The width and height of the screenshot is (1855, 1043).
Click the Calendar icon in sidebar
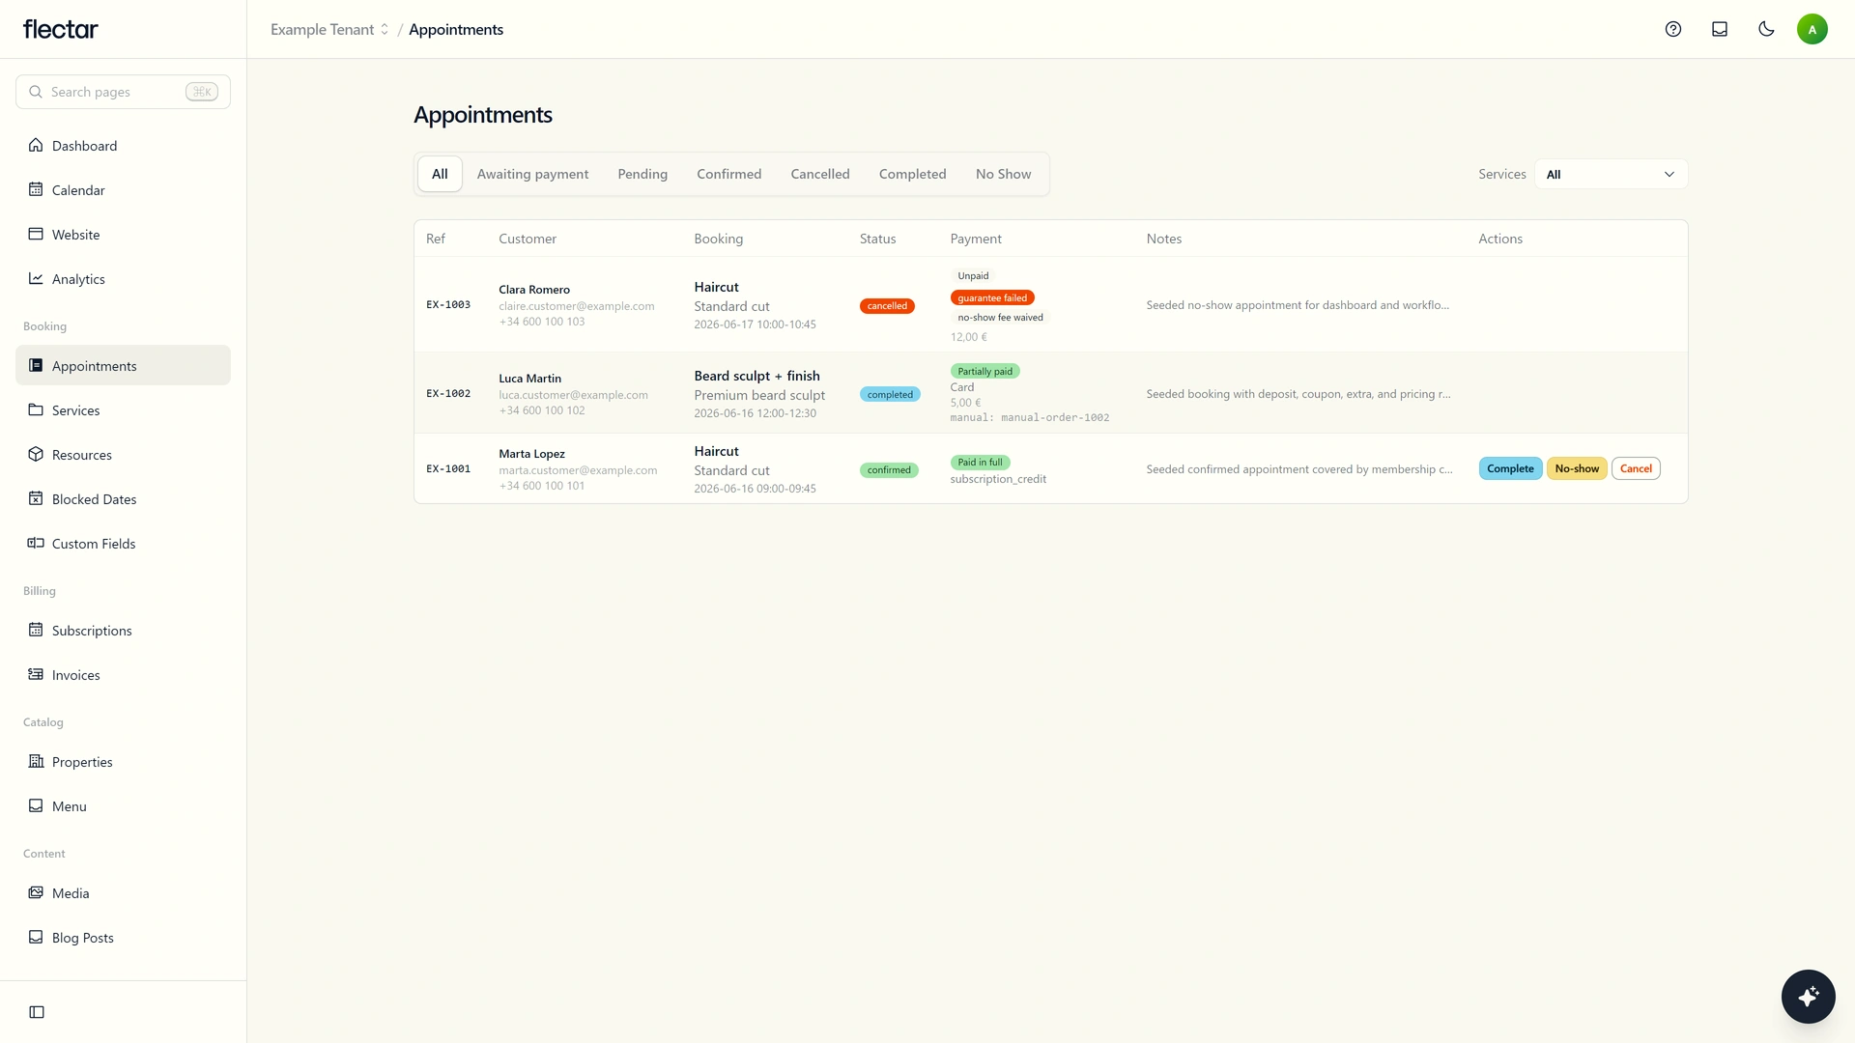(36, 189)
